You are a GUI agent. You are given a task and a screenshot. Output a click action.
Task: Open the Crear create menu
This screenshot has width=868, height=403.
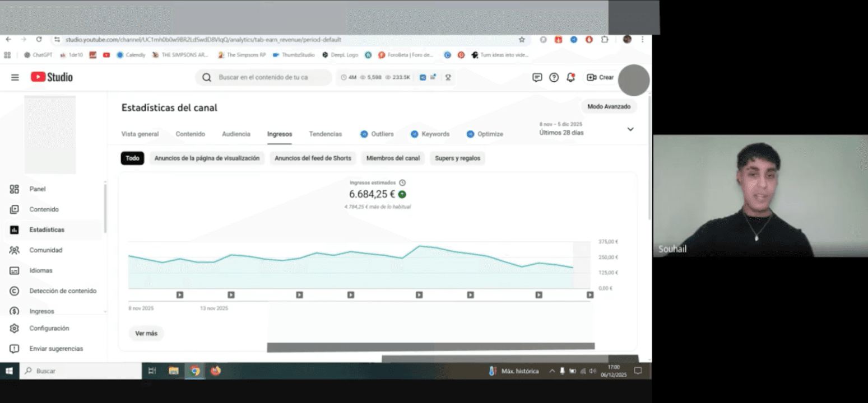[600, 78]
